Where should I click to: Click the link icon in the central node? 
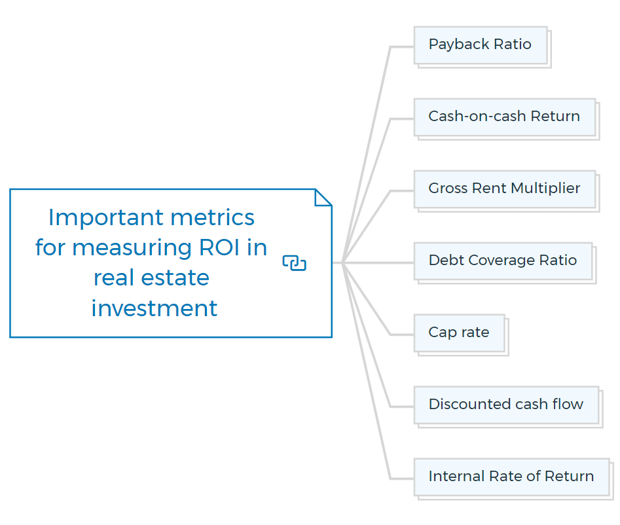click(294, 263)
